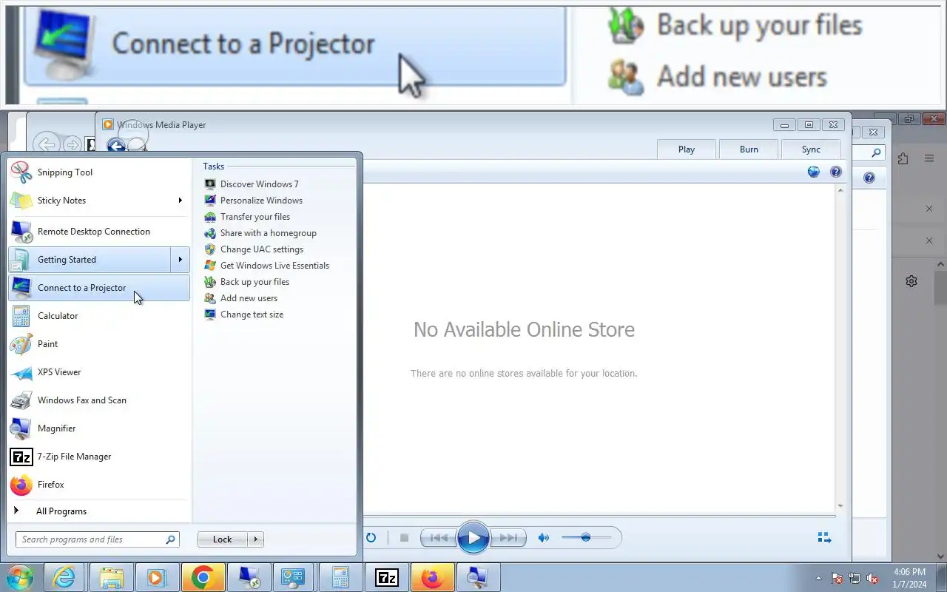Click the taskbar clock showing 4:06 PM

click(909, 578)
